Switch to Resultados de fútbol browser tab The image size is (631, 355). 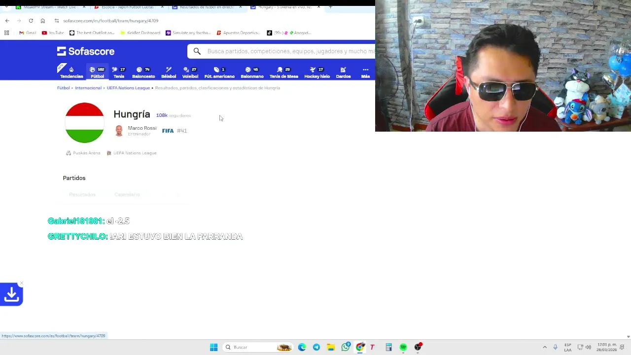207,7
